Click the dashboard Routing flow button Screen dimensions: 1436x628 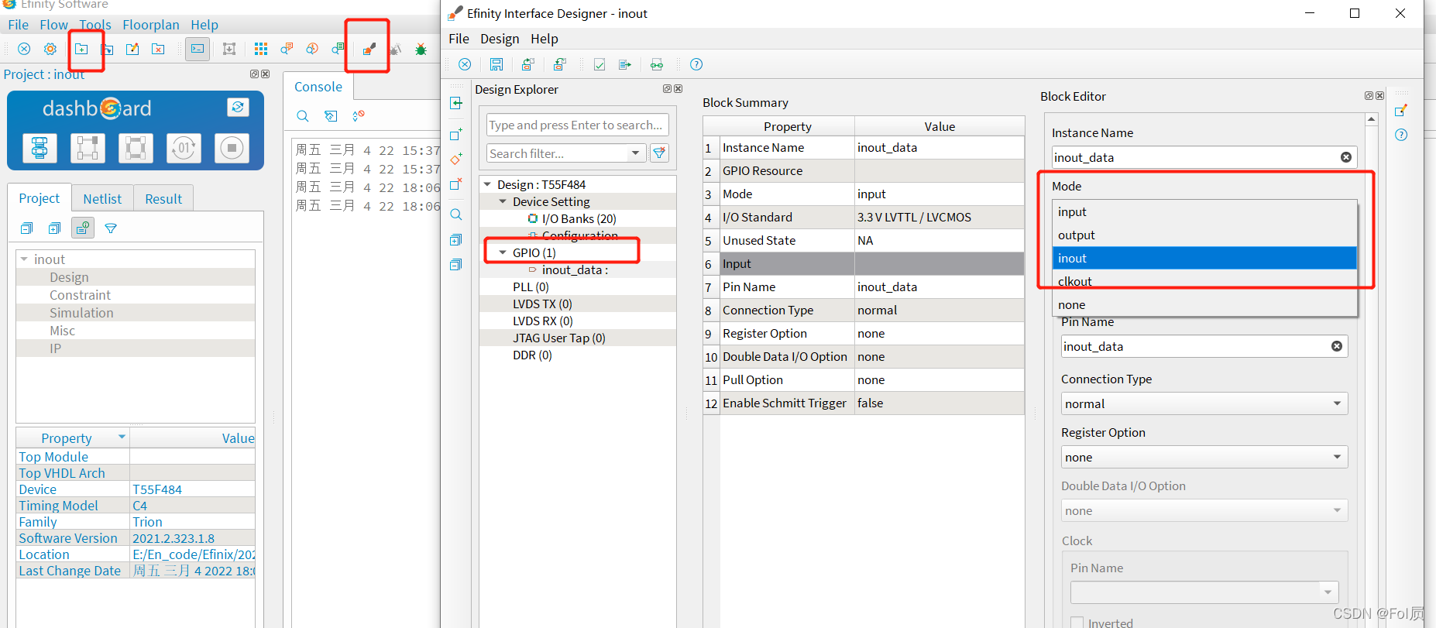click(136, 147)
